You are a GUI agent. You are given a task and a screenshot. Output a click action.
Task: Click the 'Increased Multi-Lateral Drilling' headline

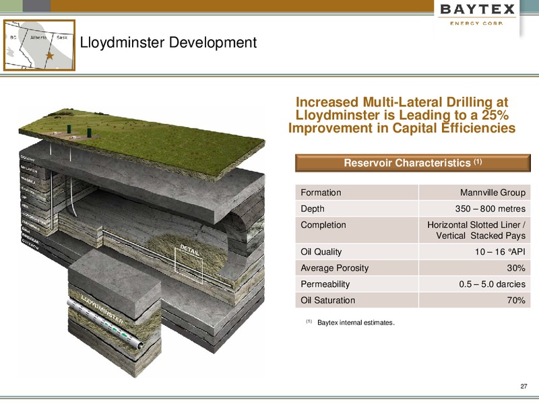coord(402,115)
